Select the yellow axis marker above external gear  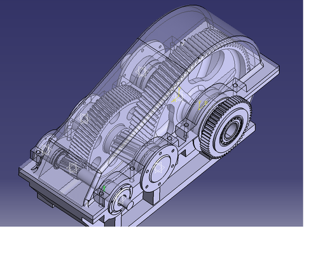202,105
